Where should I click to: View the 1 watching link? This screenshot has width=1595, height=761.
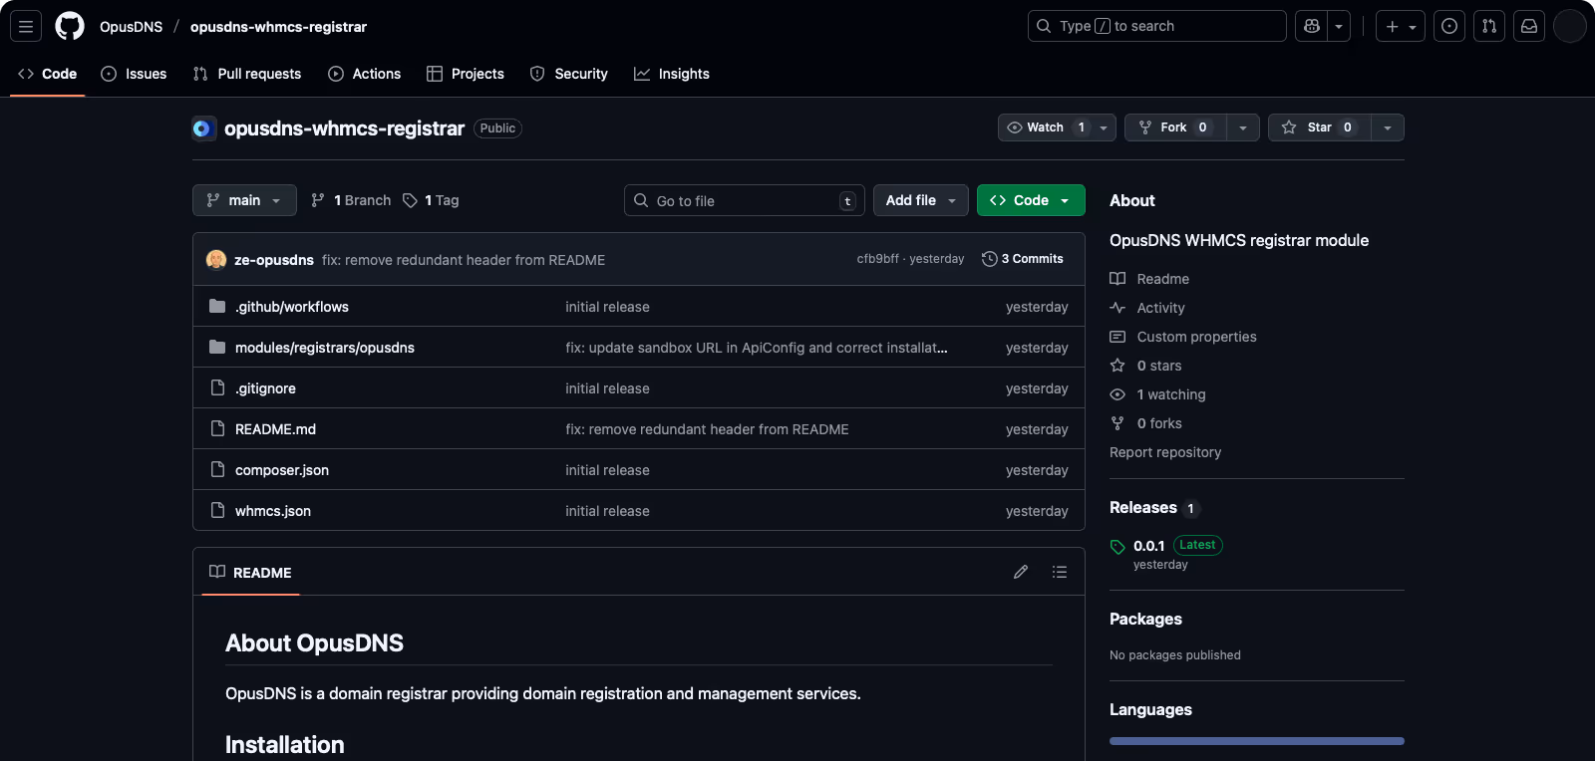coord(1157,394)
